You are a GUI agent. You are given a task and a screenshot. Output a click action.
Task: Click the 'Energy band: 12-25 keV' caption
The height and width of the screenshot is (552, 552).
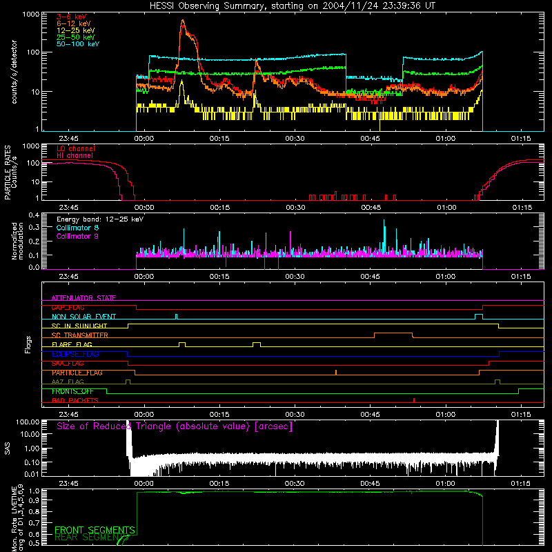pyautogui.click(x=100, y=219)
